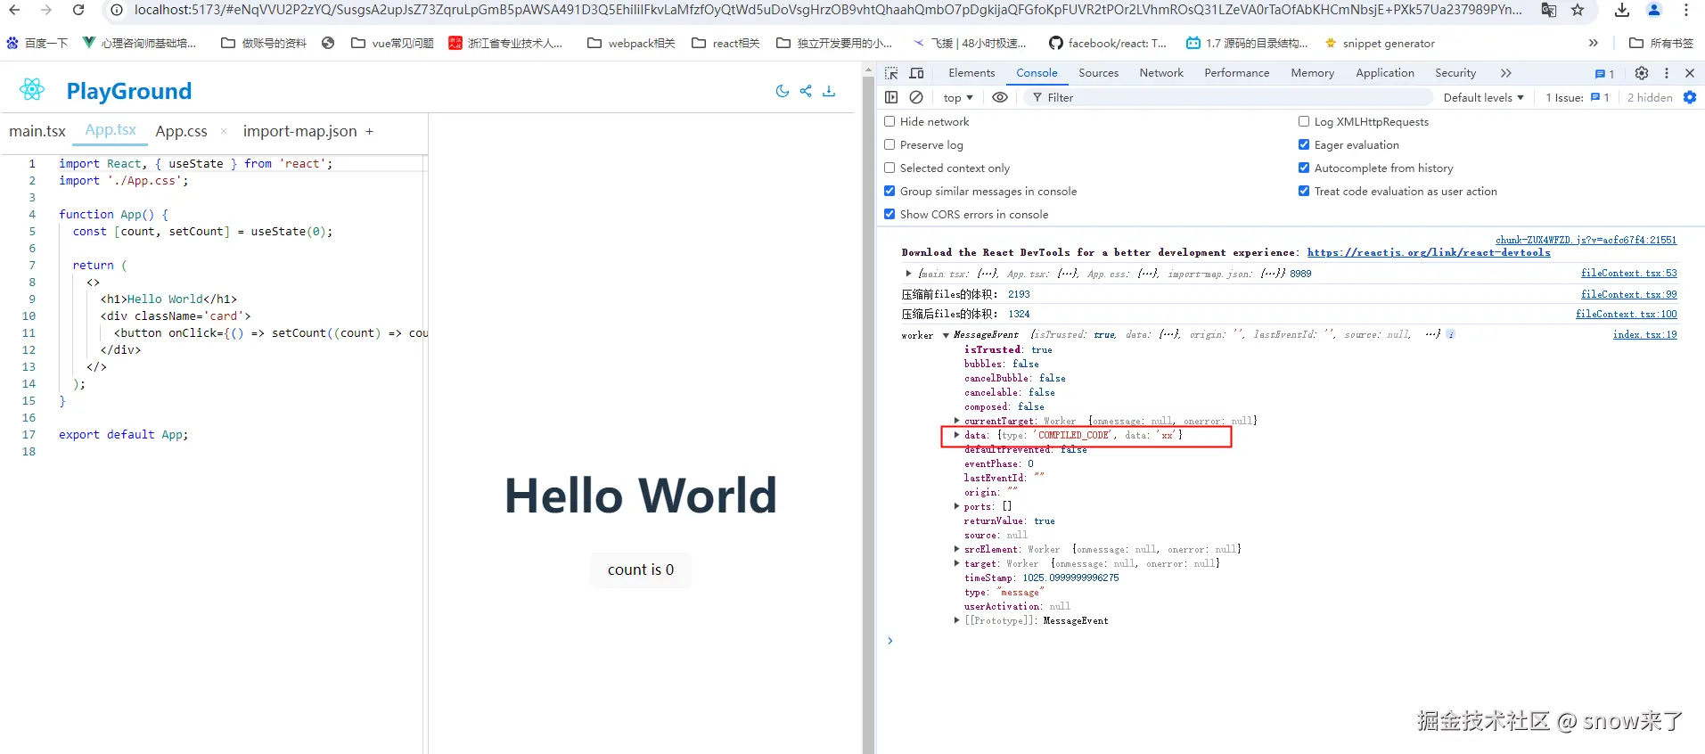This screenshot has height=754, width=1705.
Task: Reload the page with refresh icon
Action: pos(78,10)
